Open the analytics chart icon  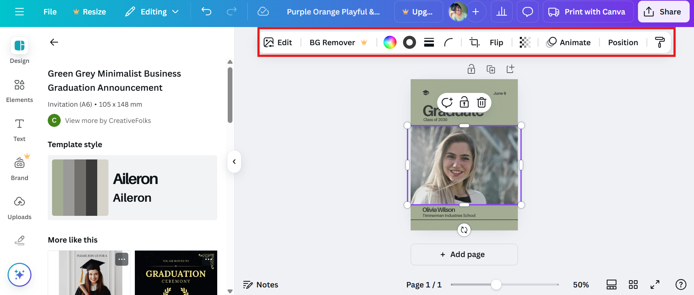[x=502, y=12]
